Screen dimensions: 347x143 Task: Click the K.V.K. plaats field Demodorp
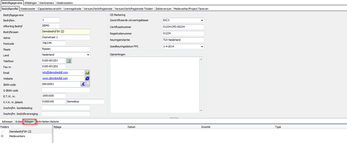[85, 102]
